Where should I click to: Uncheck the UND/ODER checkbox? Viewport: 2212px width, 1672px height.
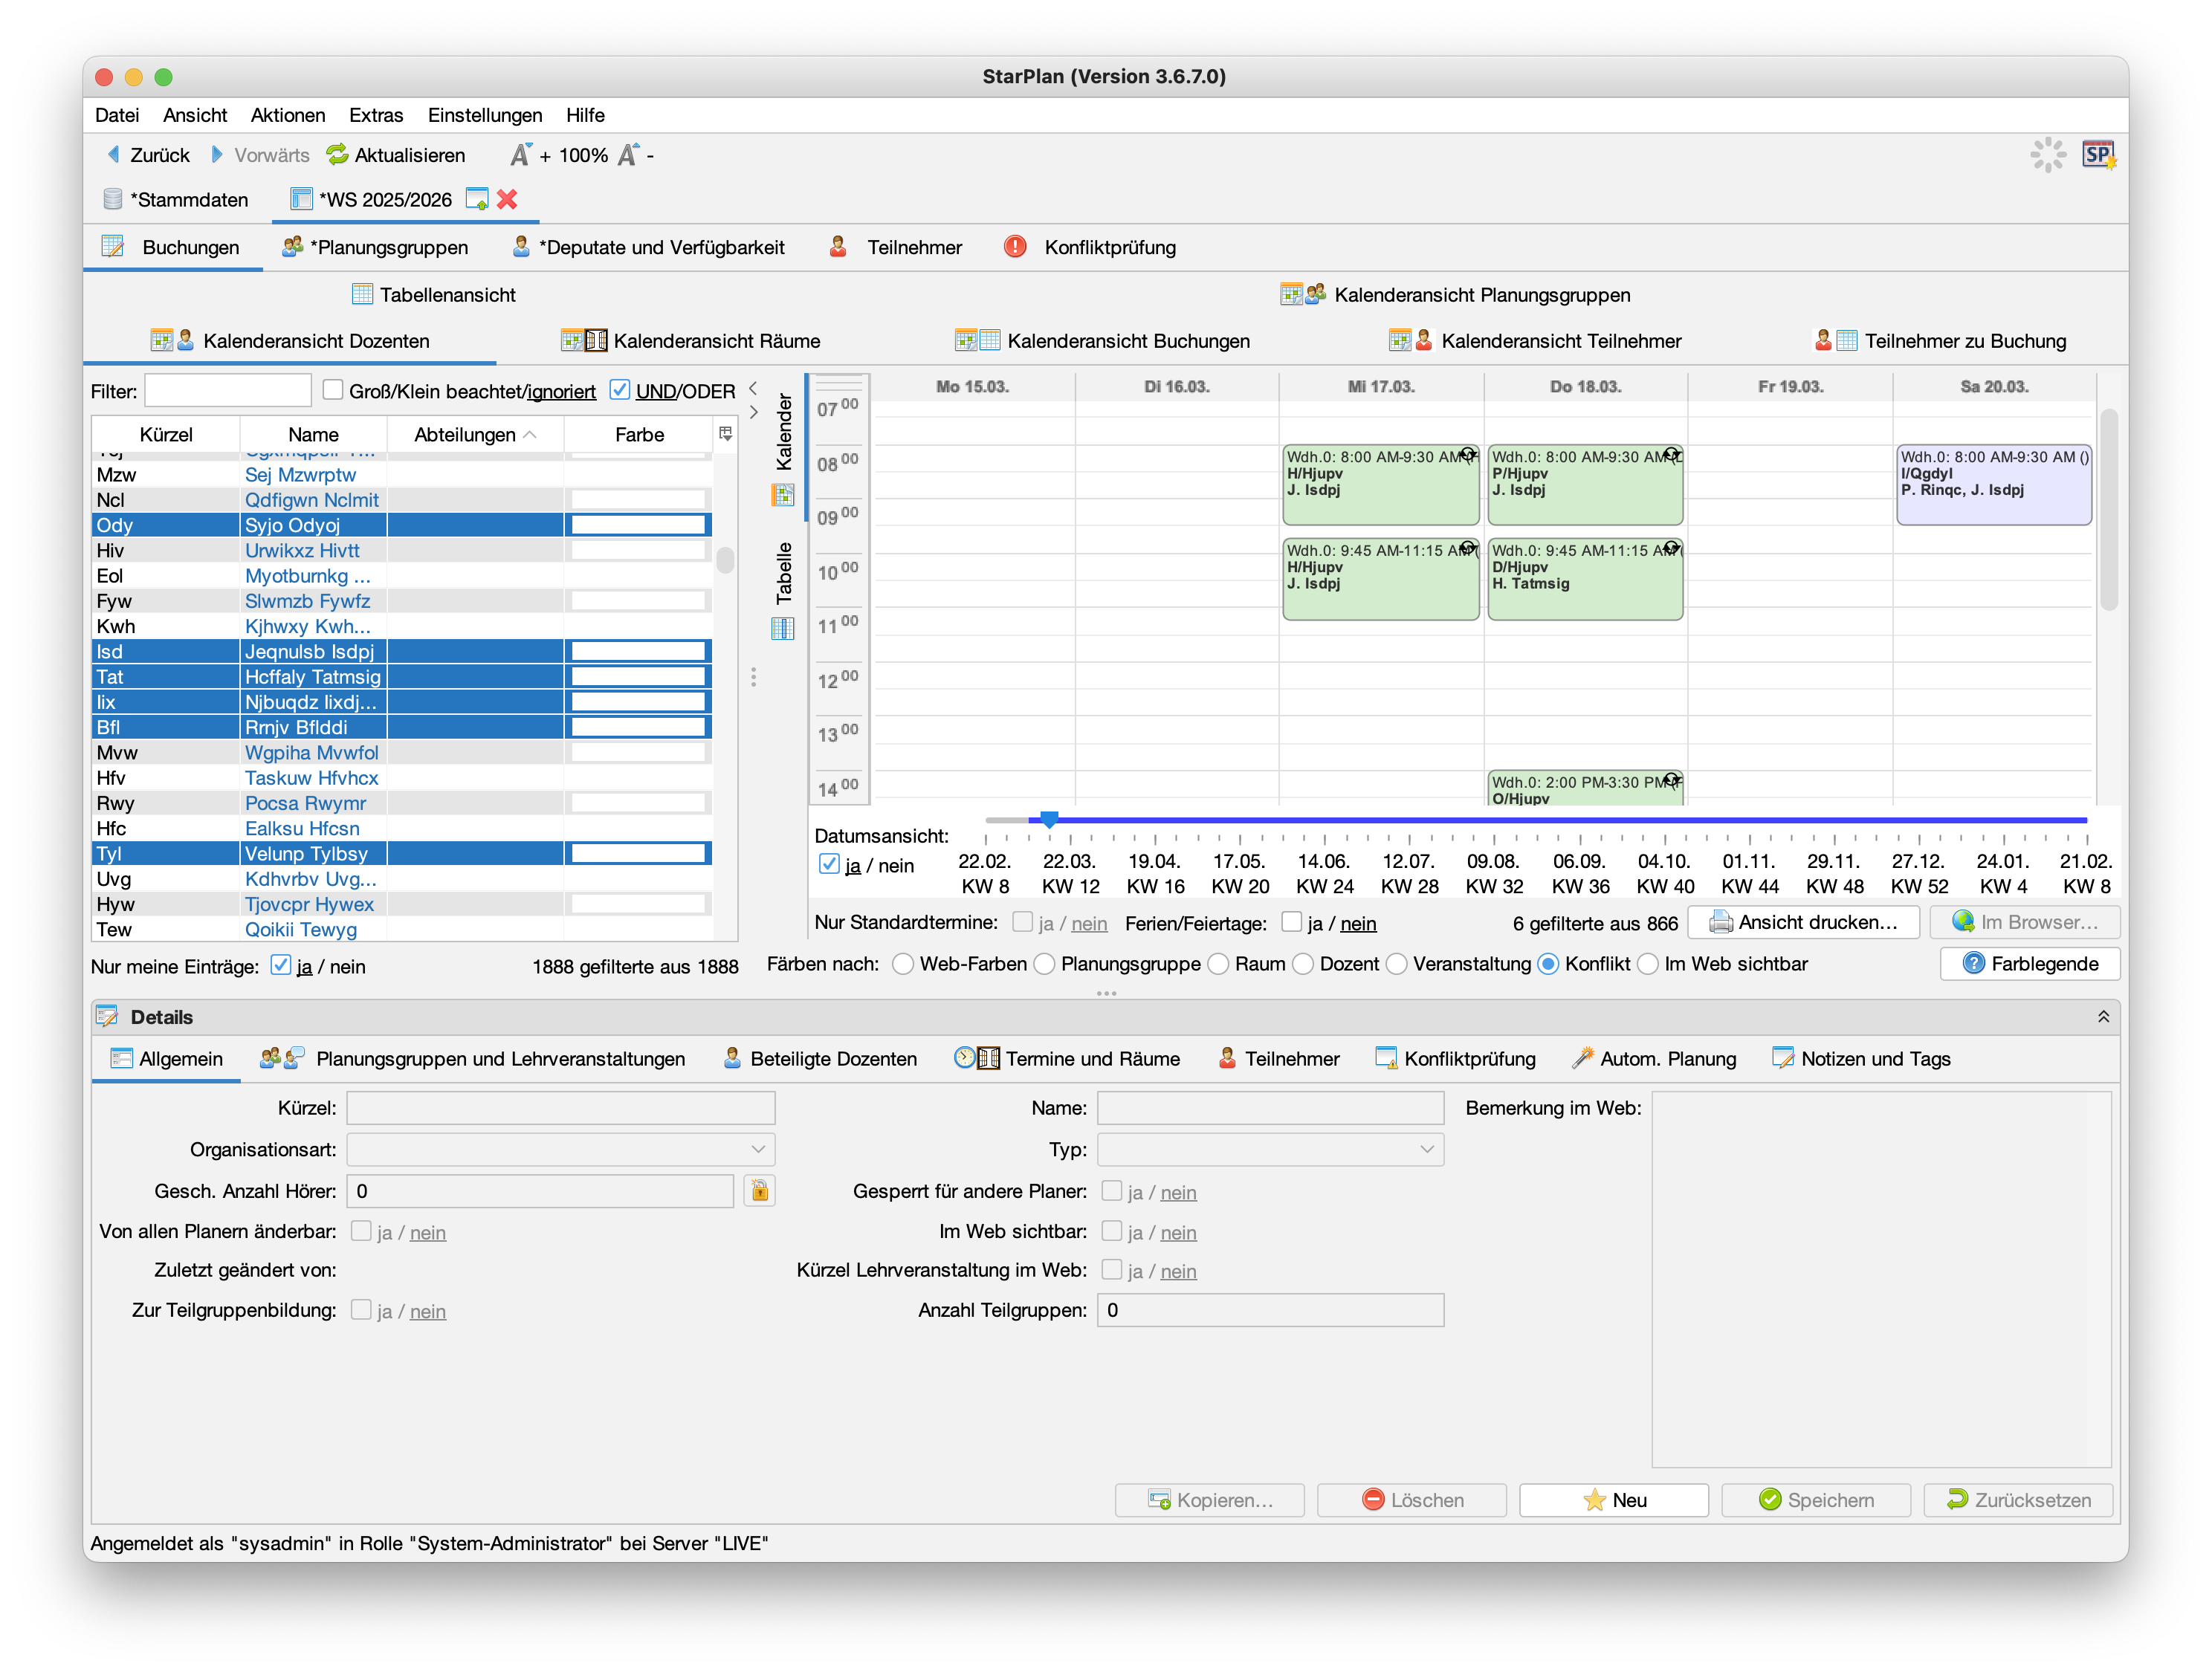click(x=620, y=390)
